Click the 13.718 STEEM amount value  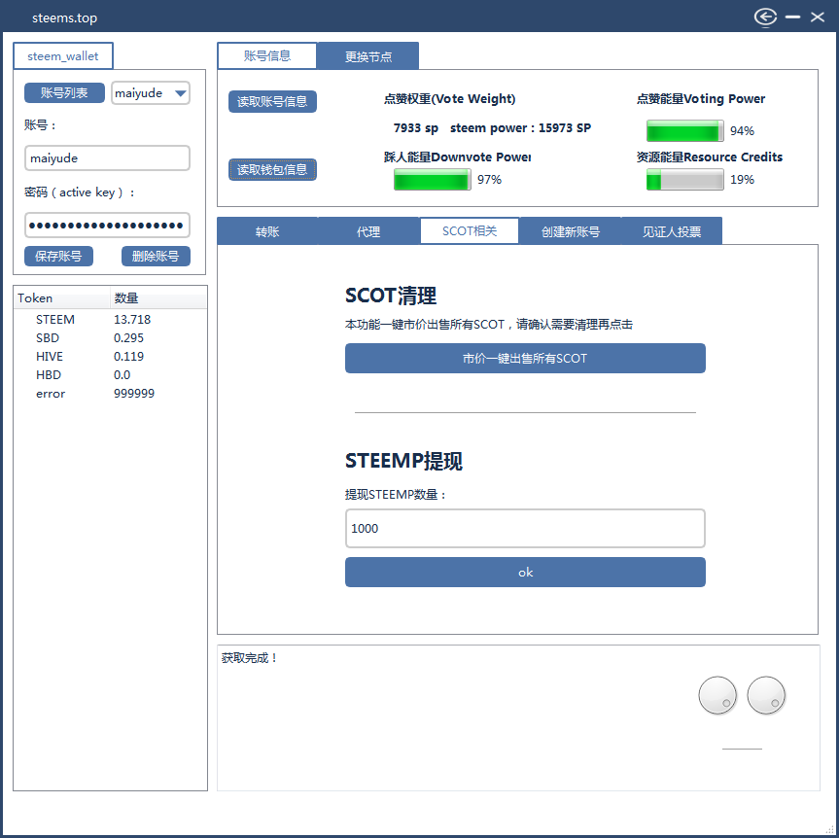click(132, 320)
